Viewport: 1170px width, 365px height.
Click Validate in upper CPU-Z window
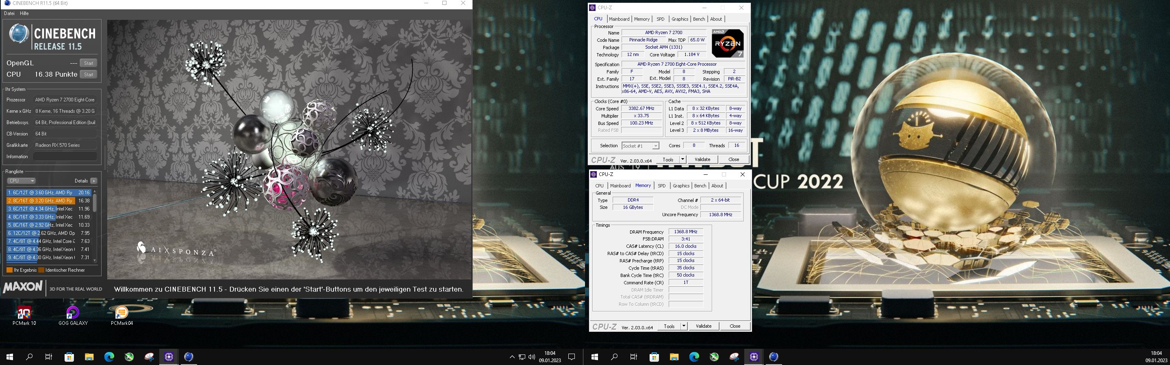pyautogui.click(x=702, y=160)
